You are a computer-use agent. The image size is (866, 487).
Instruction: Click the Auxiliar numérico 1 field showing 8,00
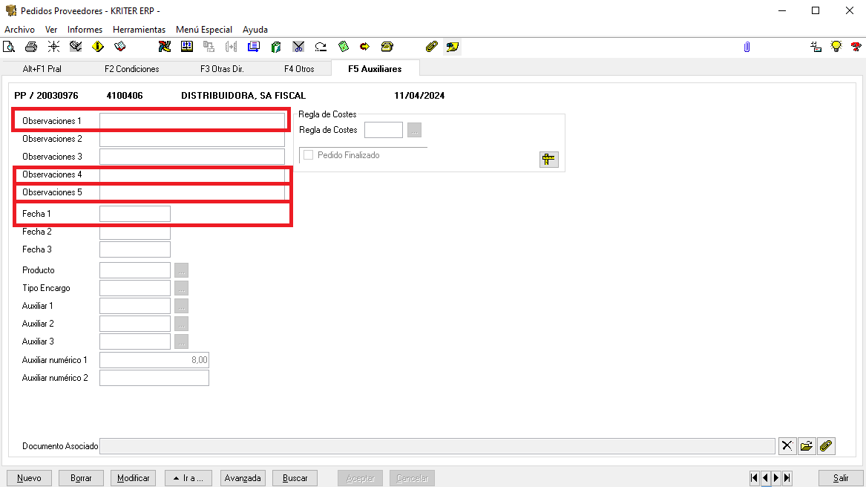[154, 360]
